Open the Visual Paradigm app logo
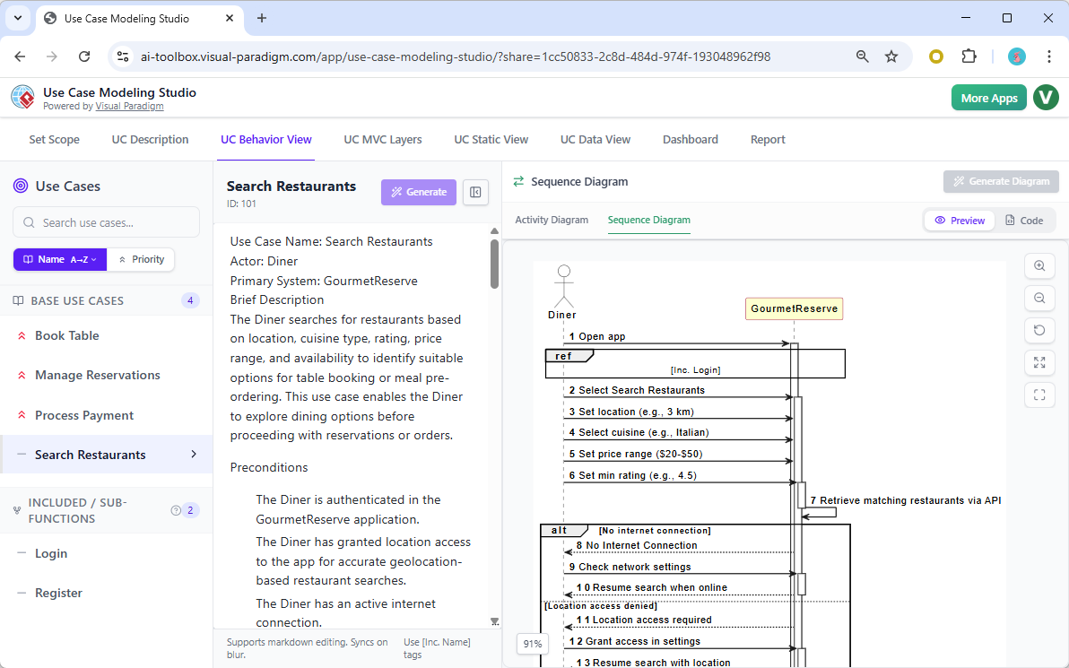 pyautogui.click(x=22, y=96)
